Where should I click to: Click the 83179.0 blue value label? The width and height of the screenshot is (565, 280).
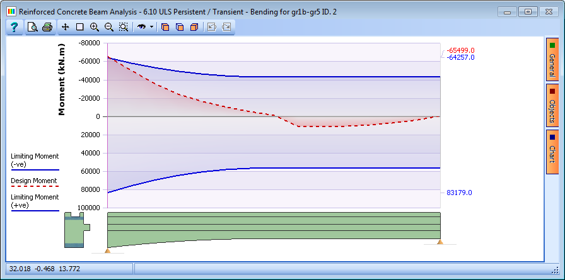[x=460, y=193]
